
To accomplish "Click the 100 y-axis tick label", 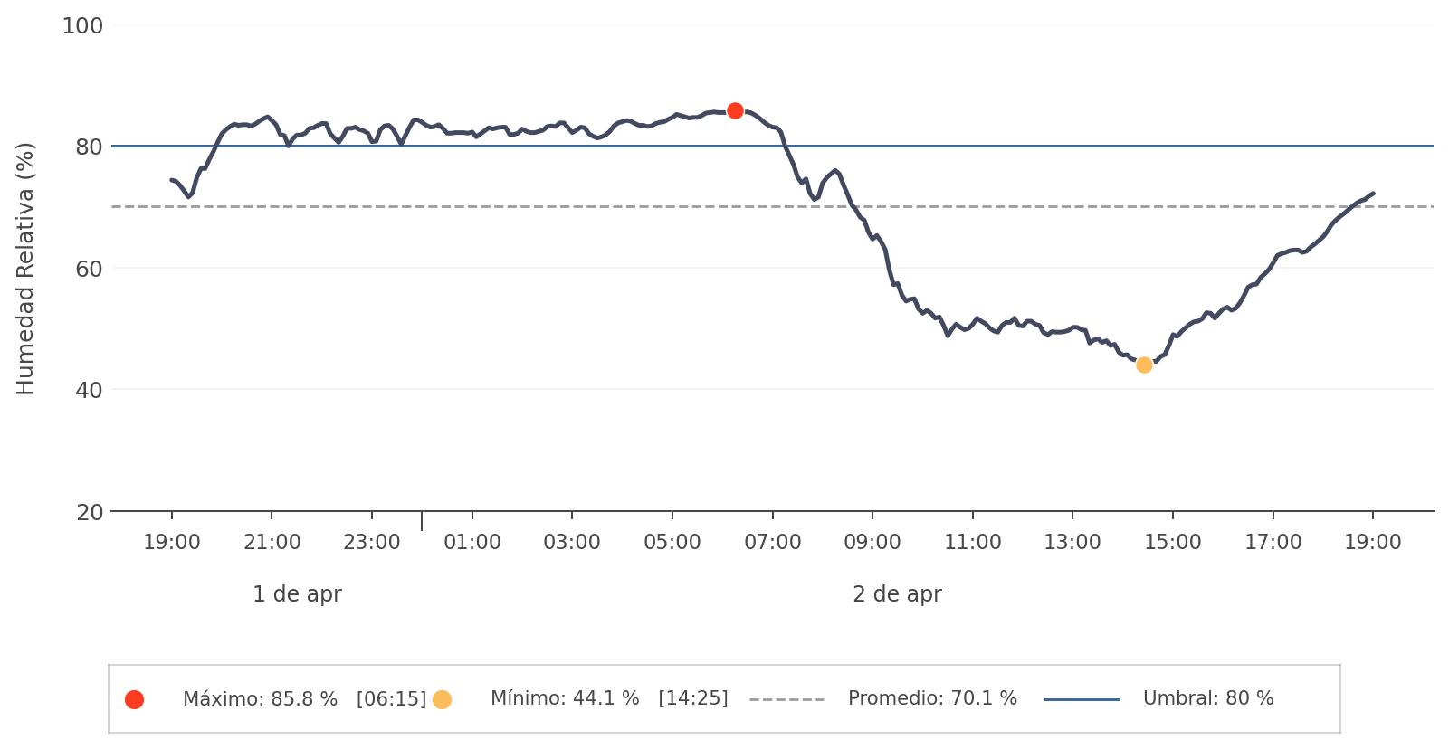I will pyautogui.click(x=82, y=26).
